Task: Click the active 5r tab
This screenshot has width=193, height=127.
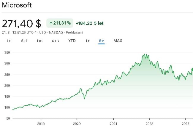Action: 102,41
